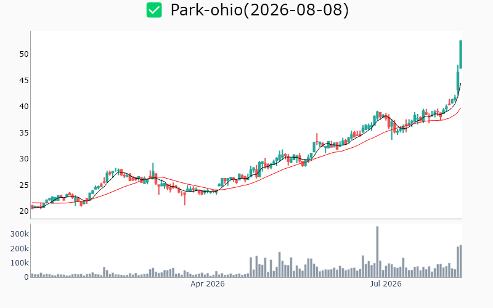This screenshot has width=493, height=308.
Task: Click the Jul 2026 x-axis label
Action: coord(386,284)
